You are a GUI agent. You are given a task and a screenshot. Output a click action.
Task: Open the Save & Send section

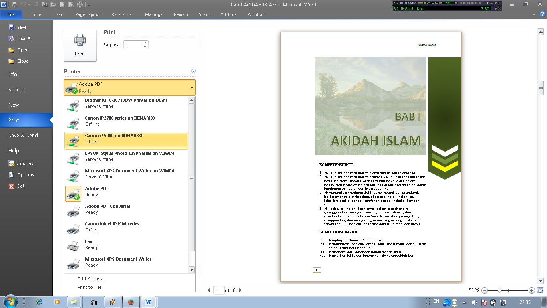coord(26,135)
